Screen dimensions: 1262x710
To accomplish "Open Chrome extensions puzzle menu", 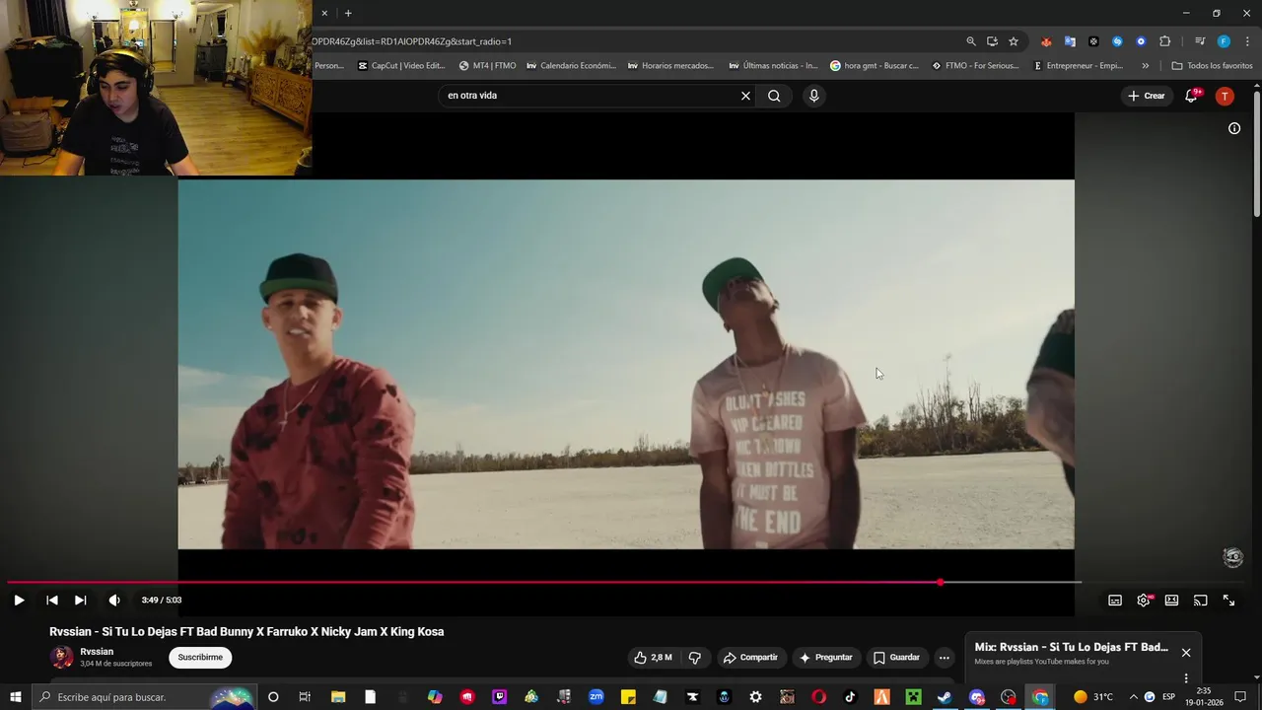I will click(x=1164, y=41).
